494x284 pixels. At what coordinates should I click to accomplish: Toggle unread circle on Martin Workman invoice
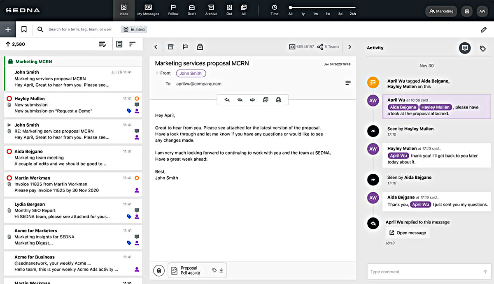coord(9,178)
